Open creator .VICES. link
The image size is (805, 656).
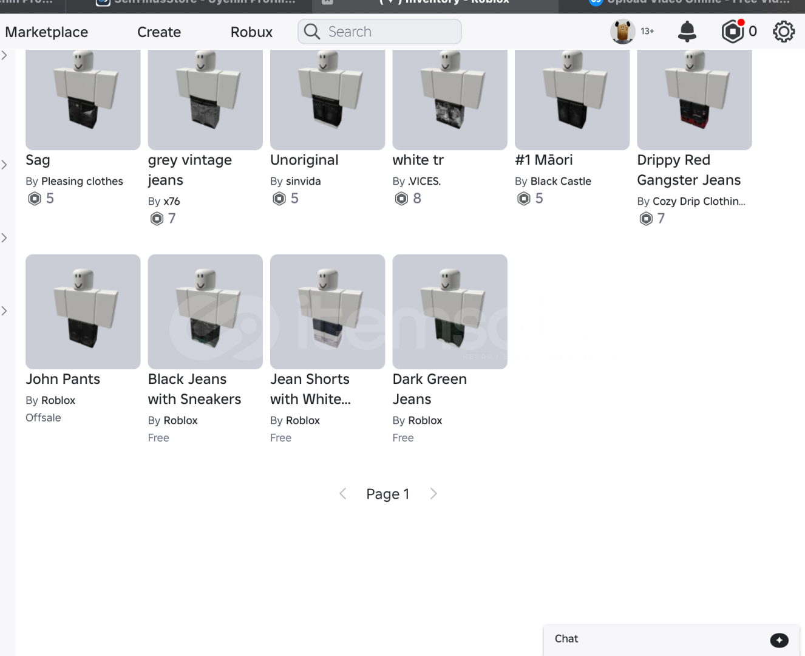point(424,182)
